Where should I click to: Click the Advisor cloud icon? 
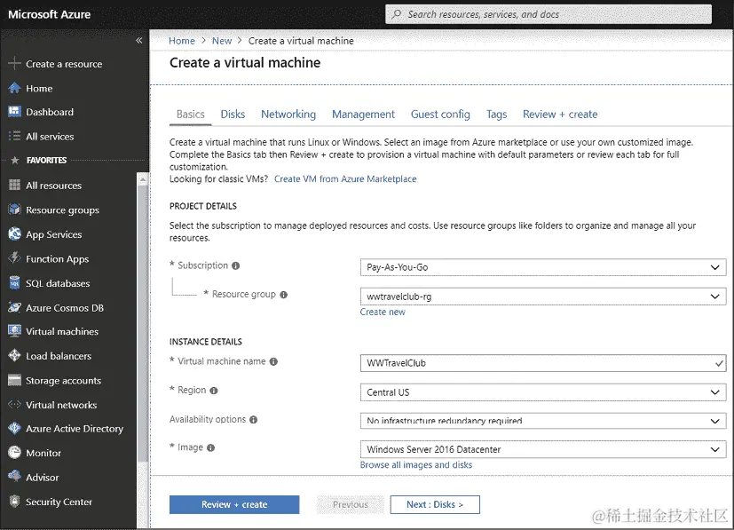click(x=14, y=477)
